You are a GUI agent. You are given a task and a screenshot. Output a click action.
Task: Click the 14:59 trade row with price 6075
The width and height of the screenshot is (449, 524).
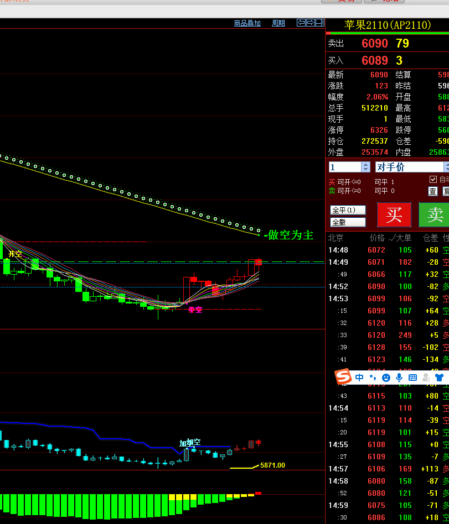(x=389, y=505)
